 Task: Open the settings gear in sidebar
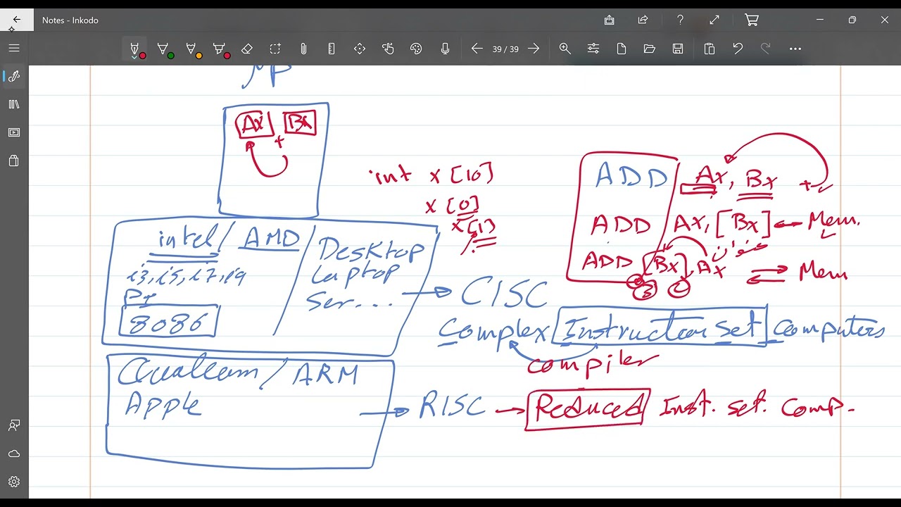pyautogui.click(x=14, y=482)
